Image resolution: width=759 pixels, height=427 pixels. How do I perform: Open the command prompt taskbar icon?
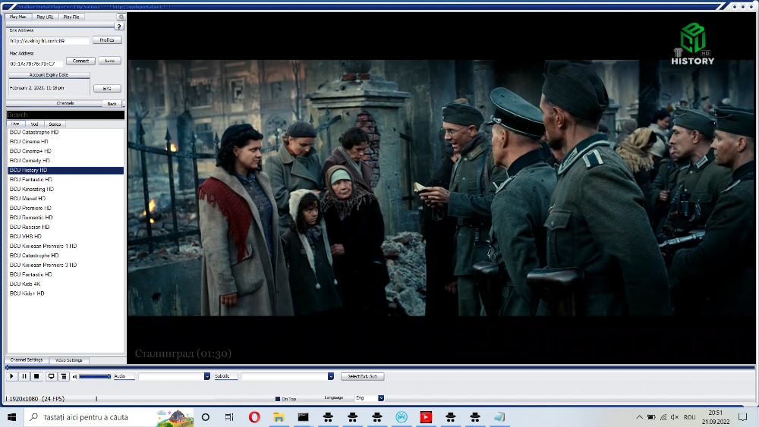point(304,417)
